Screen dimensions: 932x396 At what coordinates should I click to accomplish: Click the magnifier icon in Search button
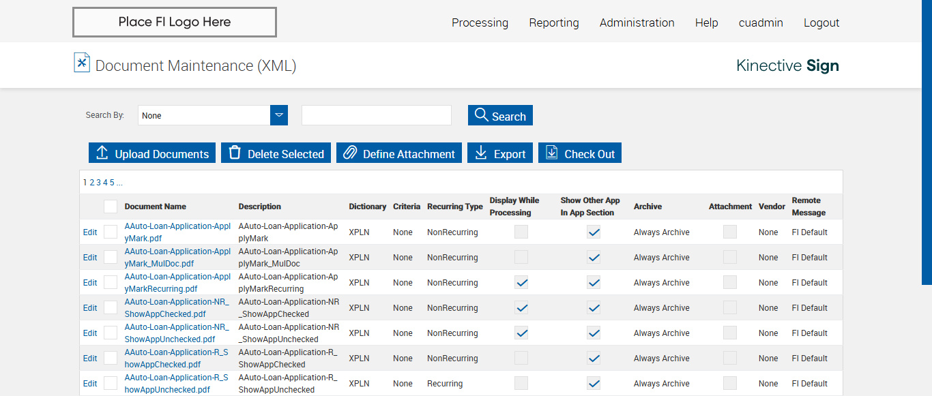[482, 115]
